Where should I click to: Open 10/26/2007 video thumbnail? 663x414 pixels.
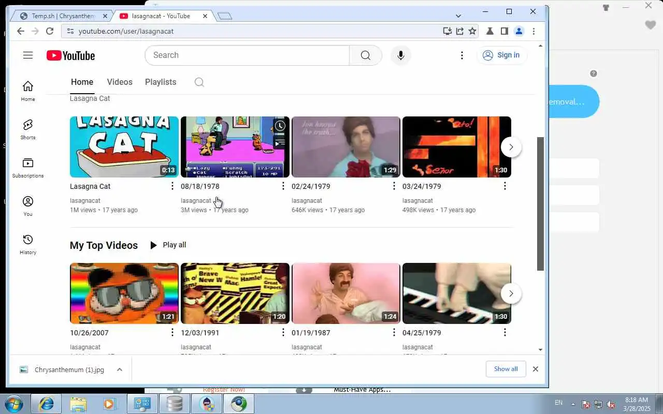point(124,293)
